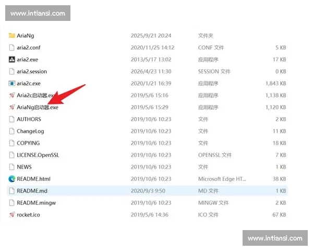
Task: Click the 67 KB size value
Action: [279, 215]
